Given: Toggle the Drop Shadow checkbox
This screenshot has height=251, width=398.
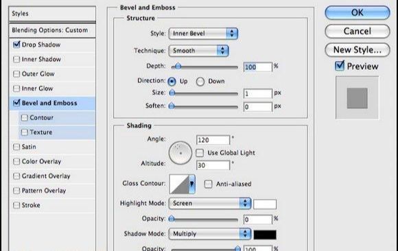Looking at the screenshot, I should tap(16, 45).
